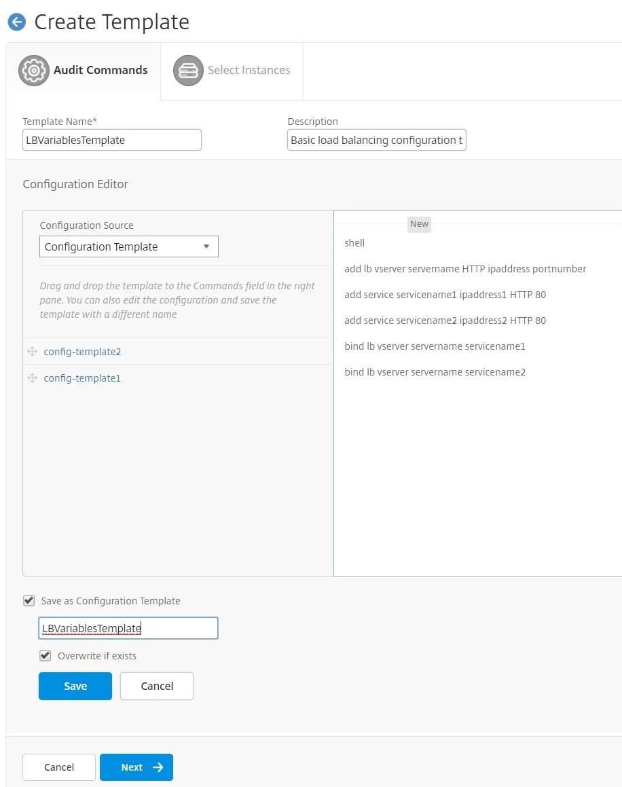
Task: Switch to the Select Instances tab
Action: pyautogui.click(x=232, y=71)
